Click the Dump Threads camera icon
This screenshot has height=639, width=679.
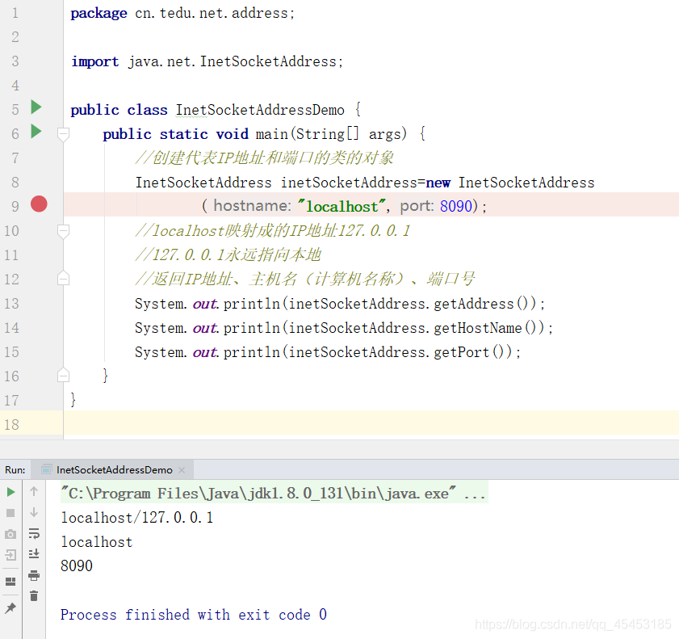tap(10, 534)
